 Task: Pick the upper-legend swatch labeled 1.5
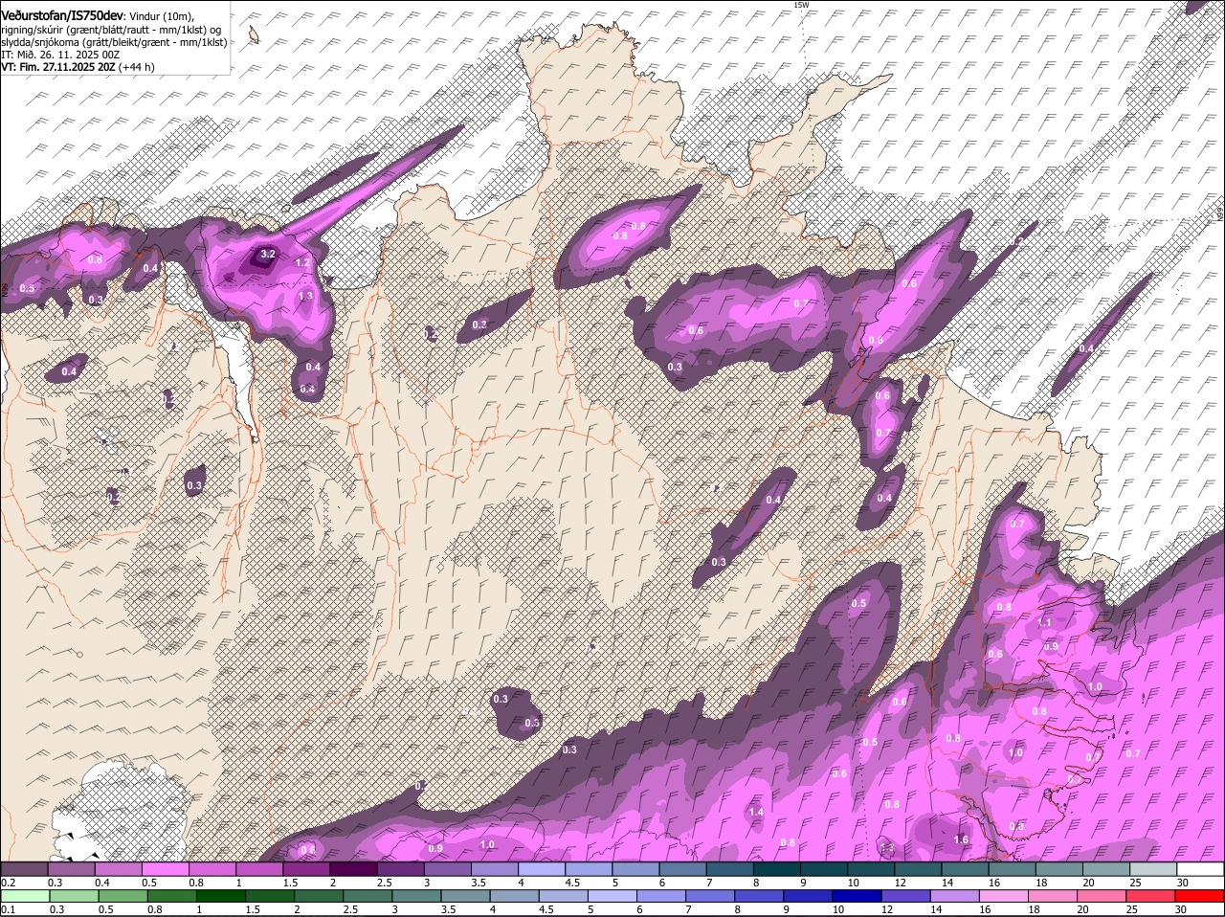[306, 869]
